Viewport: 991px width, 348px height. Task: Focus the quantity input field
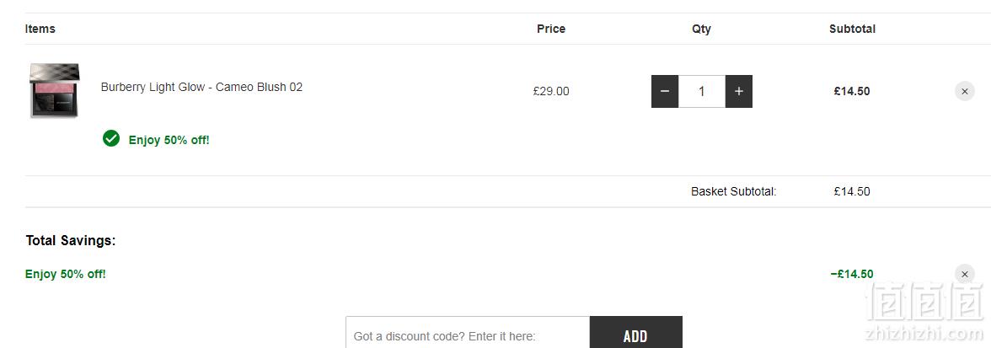(701, 92)
